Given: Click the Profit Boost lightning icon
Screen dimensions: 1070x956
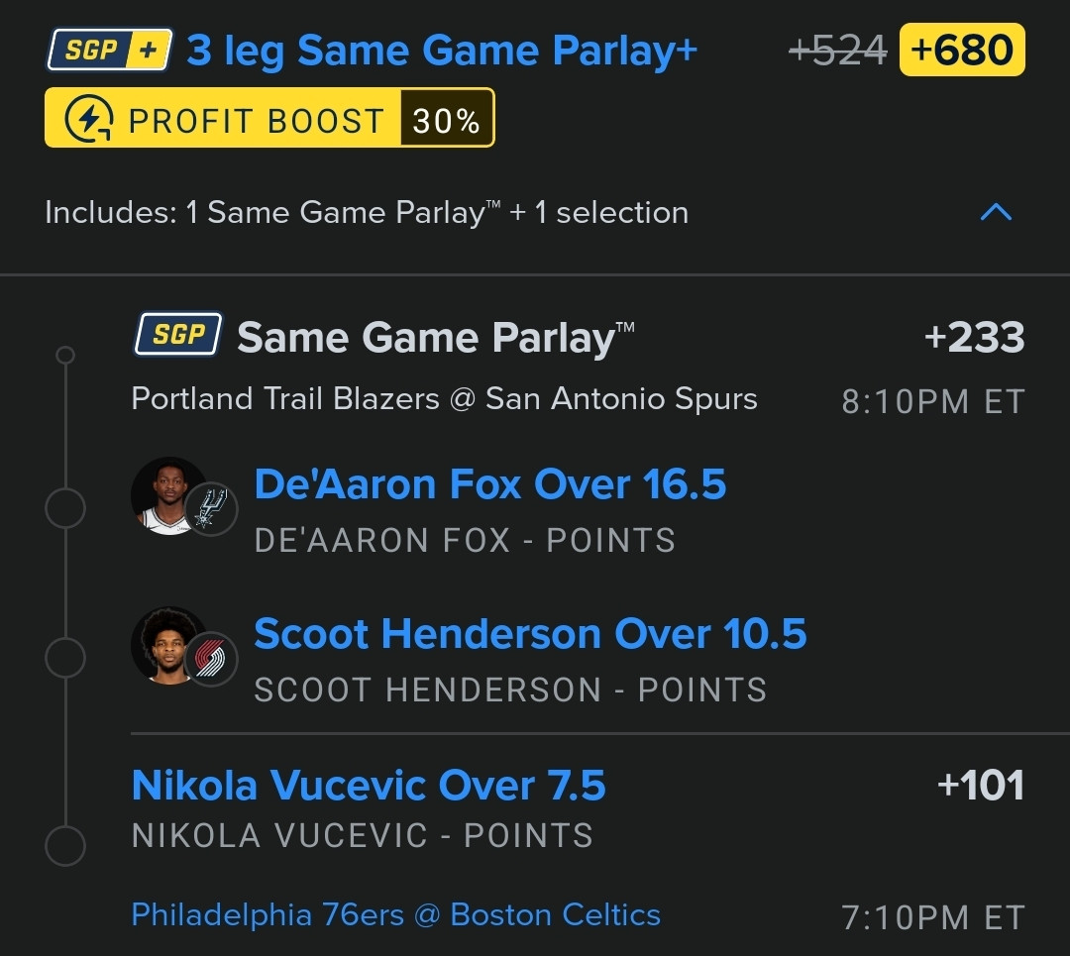Looking at the screenshot, I should [x=89, y=119].
